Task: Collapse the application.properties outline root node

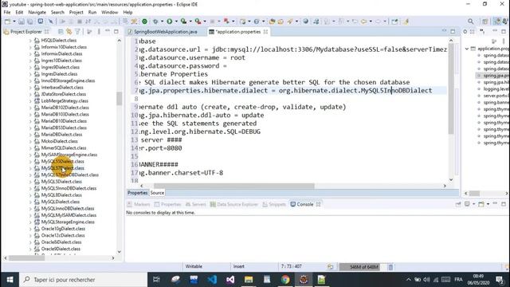Action: (467, 49)
